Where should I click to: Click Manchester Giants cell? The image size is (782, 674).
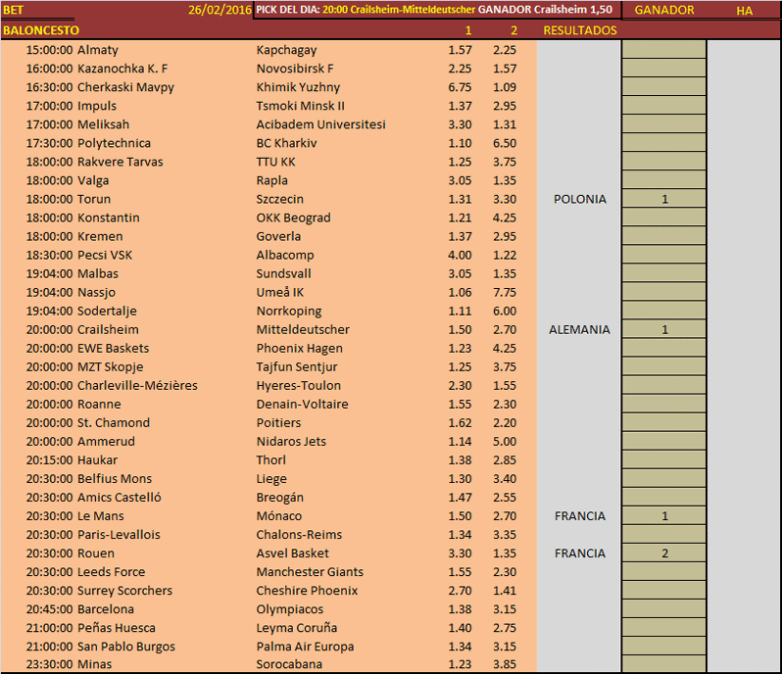[310, 572]
